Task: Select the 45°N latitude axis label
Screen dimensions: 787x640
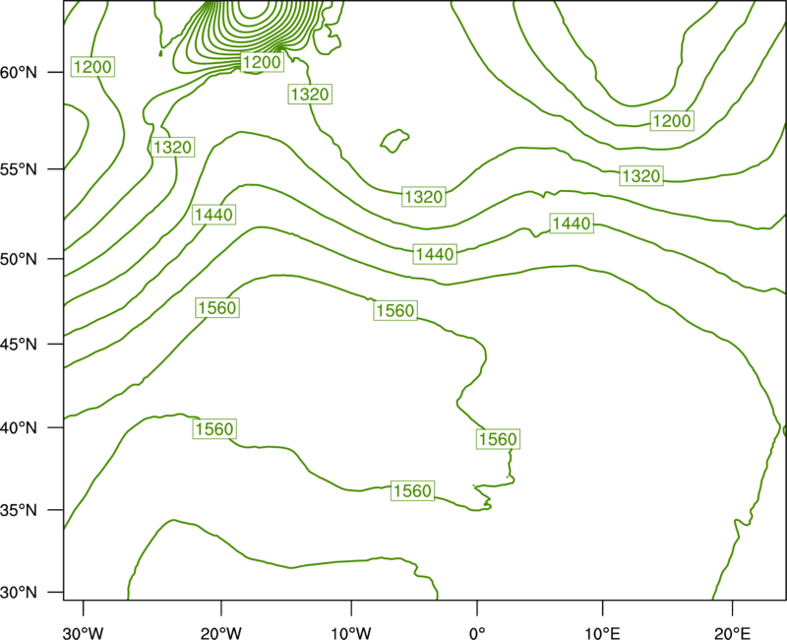Action: [19, 344]
